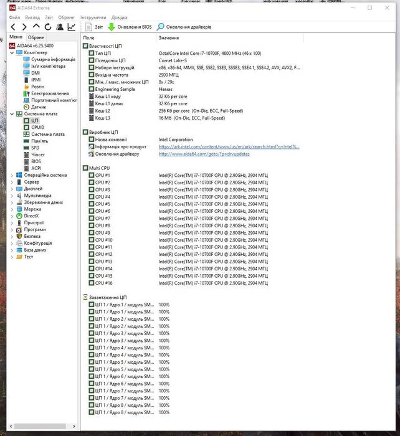
Task: Select the Тип ЦП row
Action: 191,53
